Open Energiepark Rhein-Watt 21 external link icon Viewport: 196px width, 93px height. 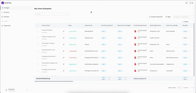64,58
